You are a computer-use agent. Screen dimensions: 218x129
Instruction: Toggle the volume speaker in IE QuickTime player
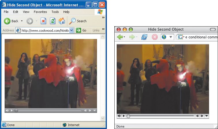point(7,110)
